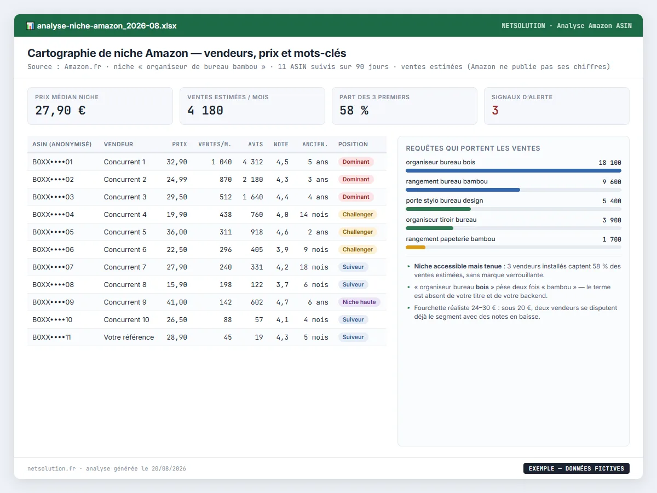Click the Signaux d'alerte value 3
The width and height of the screenshot is (657, 493).
[x=495, y=111]
